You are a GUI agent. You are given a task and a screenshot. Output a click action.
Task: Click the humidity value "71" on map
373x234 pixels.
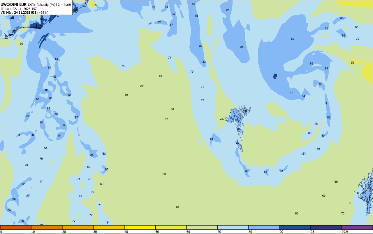(x=100, y=205)
